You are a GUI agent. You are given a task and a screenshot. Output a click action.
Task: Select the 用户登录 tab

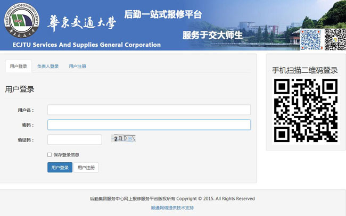[19, 66]
